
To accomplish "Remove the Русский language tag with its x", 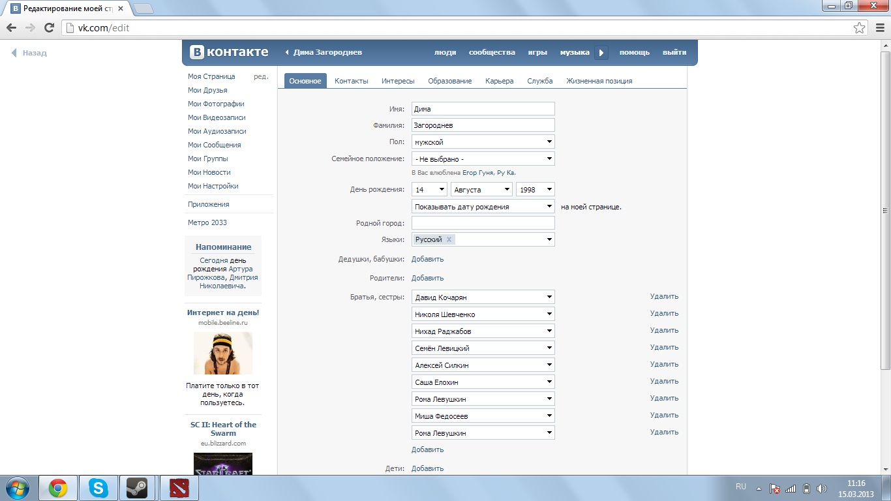I will point(449,239).
